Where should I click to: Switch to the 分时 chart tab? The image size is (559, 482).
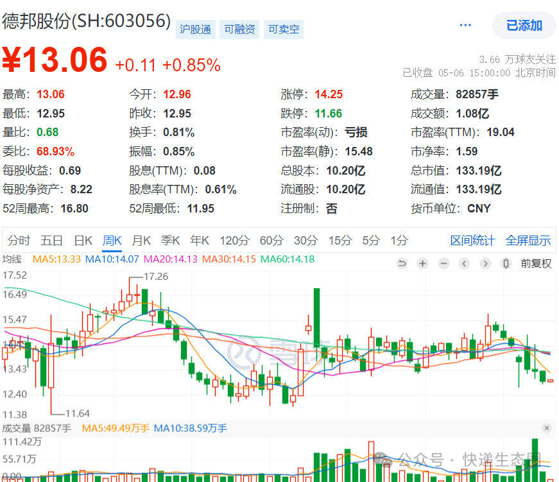point(19,241)
